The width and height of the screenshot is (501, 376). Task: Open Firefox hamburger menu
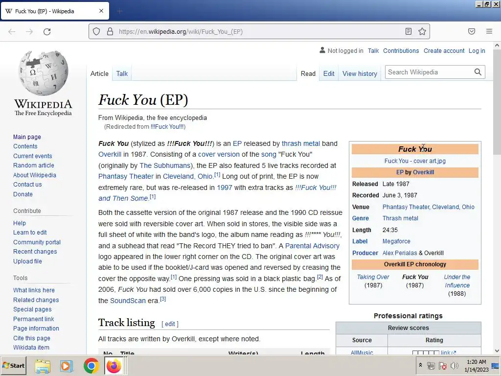[x=489, y=31]
